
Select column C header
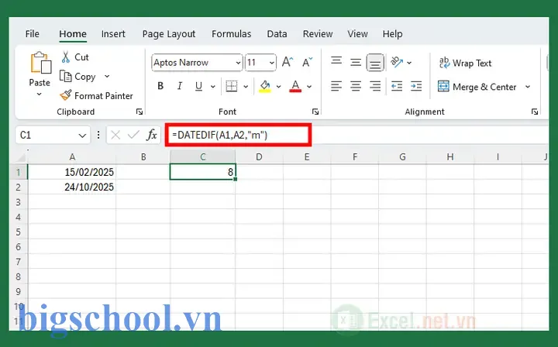coord(202,156)
